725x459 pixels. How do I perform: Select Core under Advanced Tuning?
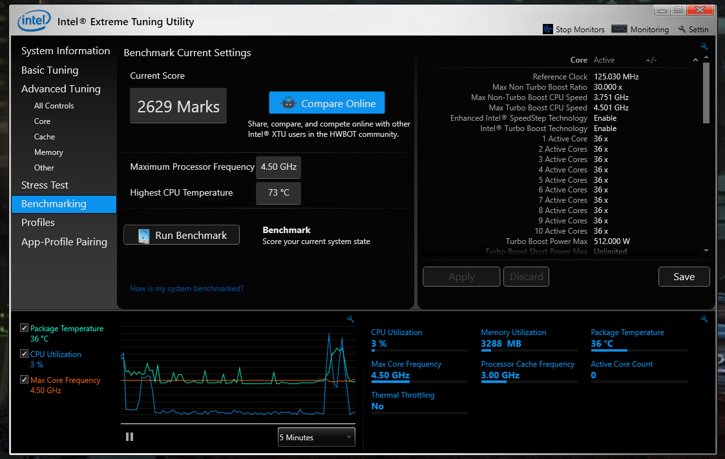(x=42, y=121)
